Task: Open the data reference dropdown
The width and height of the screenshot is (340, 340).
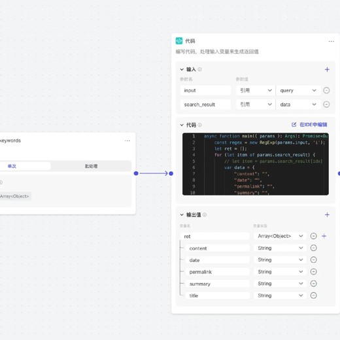Action: [298, 105]
